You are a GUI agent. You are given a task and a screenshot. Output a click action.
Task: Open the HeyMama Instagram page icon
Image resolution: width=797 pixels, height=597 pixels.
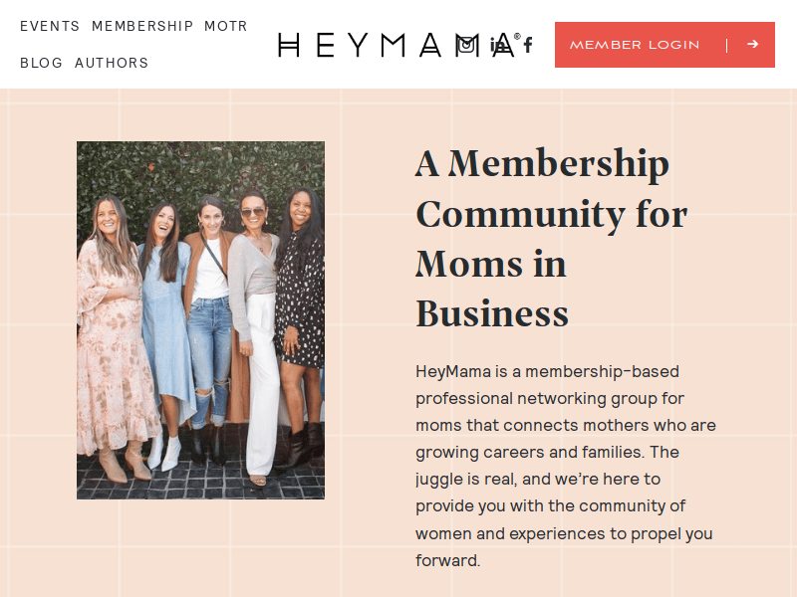tap(465, 45)
